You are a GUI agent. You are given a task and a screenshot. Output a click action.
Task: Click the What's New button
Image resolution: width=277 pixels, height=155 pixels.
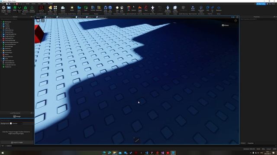[x=261, y=4]
